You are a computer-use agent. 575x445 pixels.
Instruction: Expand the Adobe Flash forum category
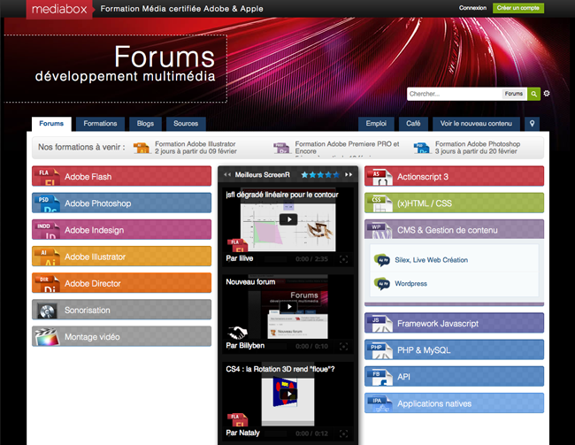pyautogui.click(x=122, y=176)
